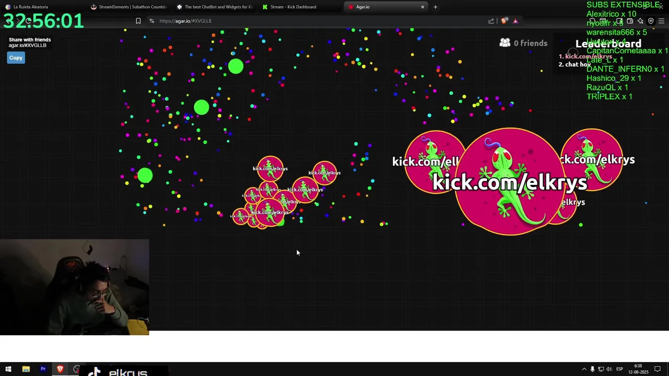Viewport: 669px width, 376px height.
Task: Open File Explorer from the taskbar
Action: pyautogui.click(x=26, y=369)
